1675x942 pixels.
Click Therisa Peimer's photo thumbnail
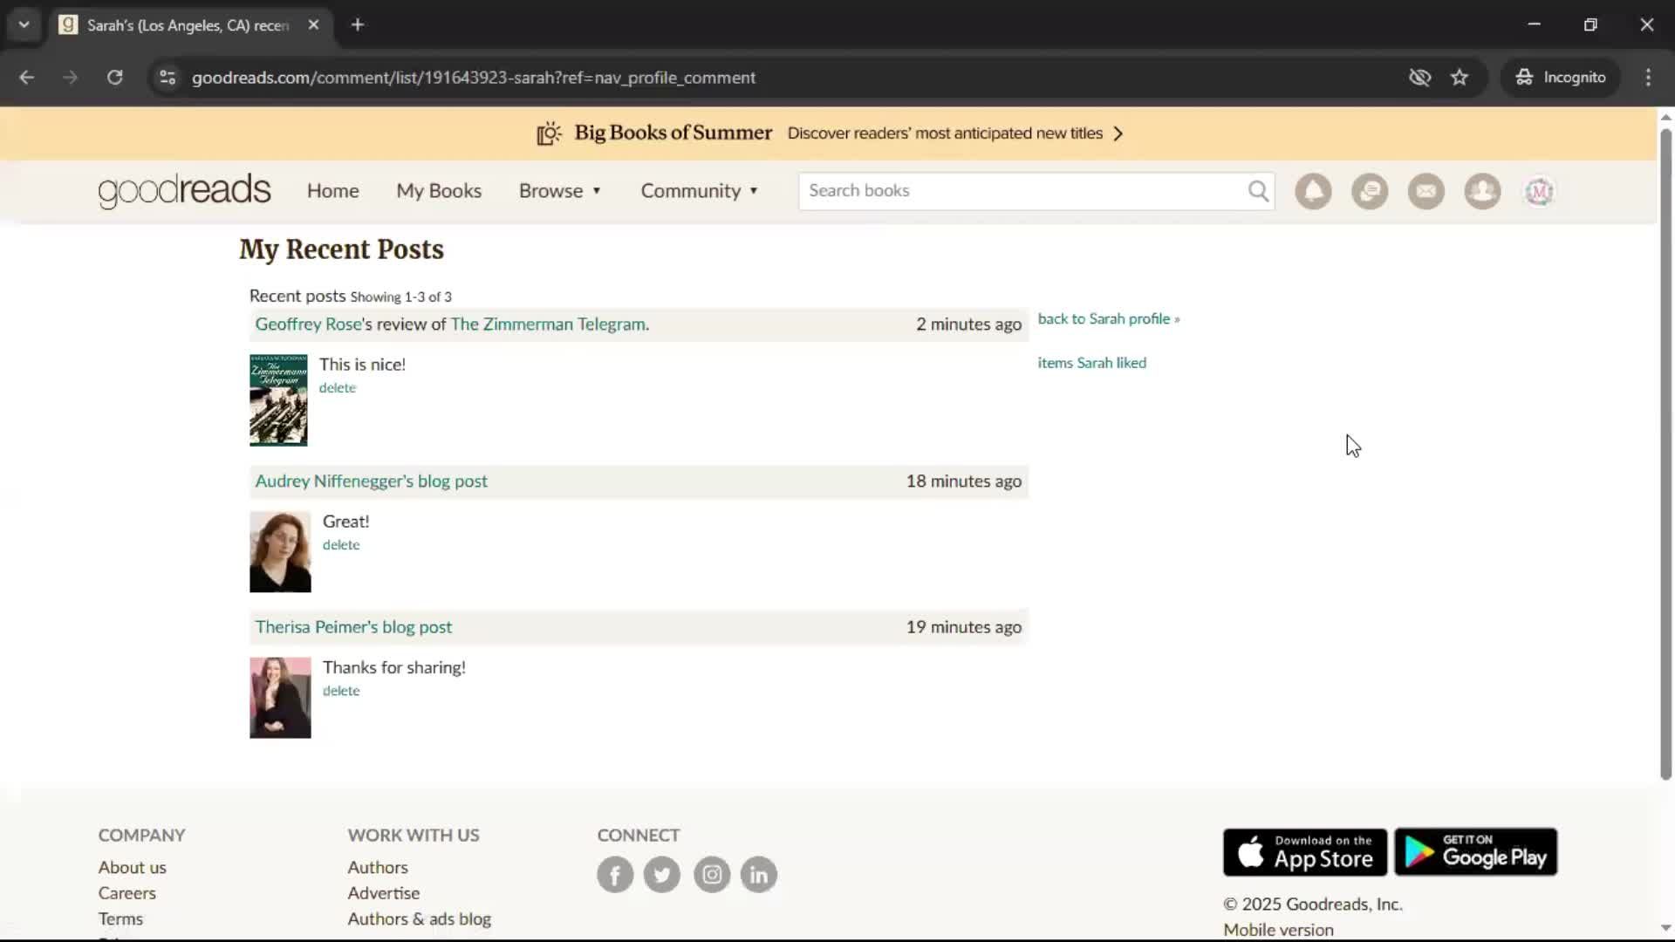(x=280, y=698)
